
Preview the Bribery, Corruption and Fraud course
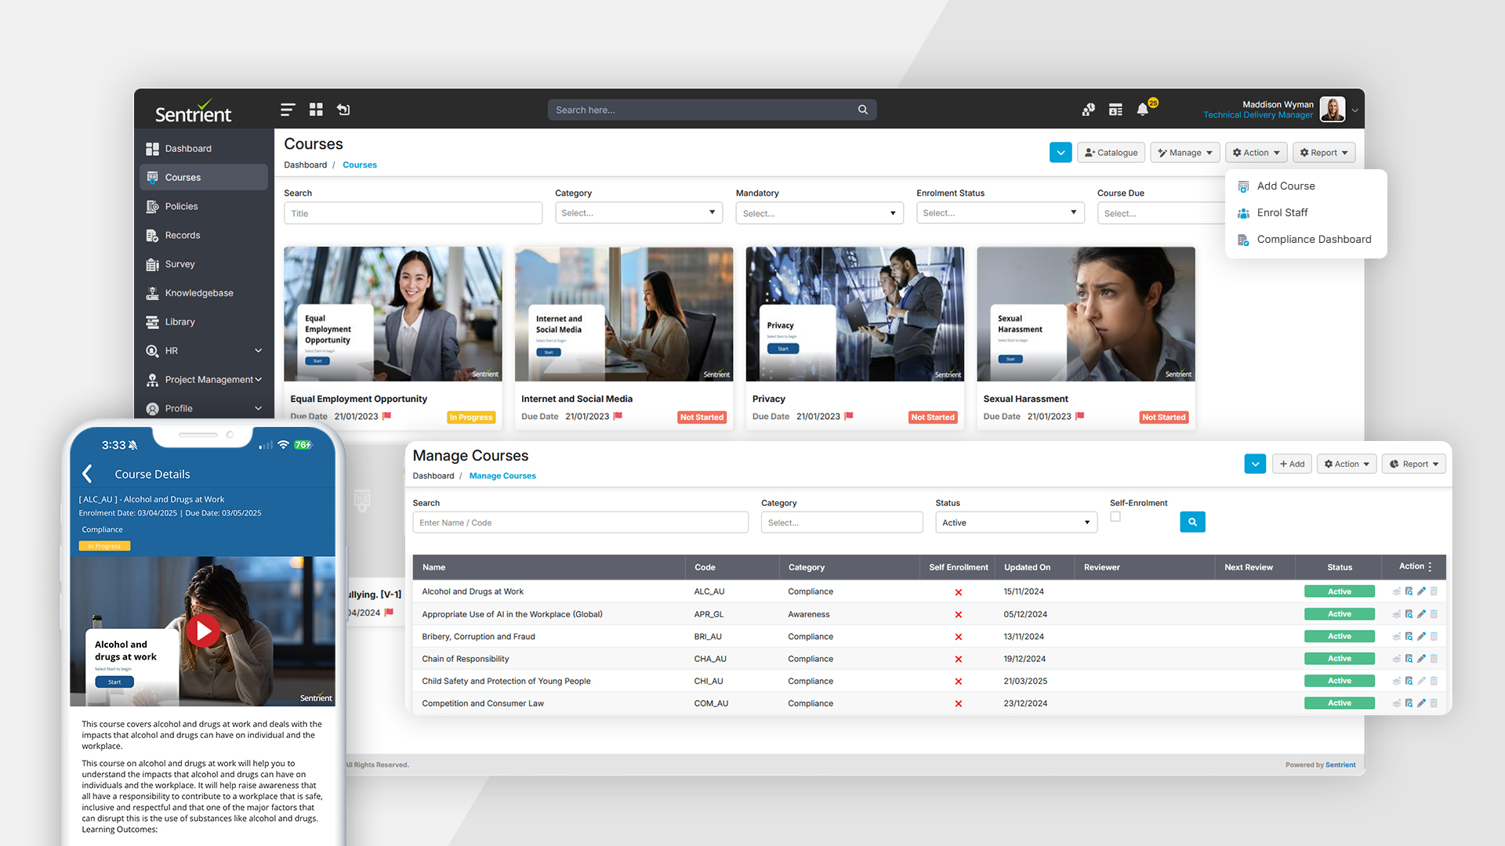pyautogui.click(x=1409, y=637)
